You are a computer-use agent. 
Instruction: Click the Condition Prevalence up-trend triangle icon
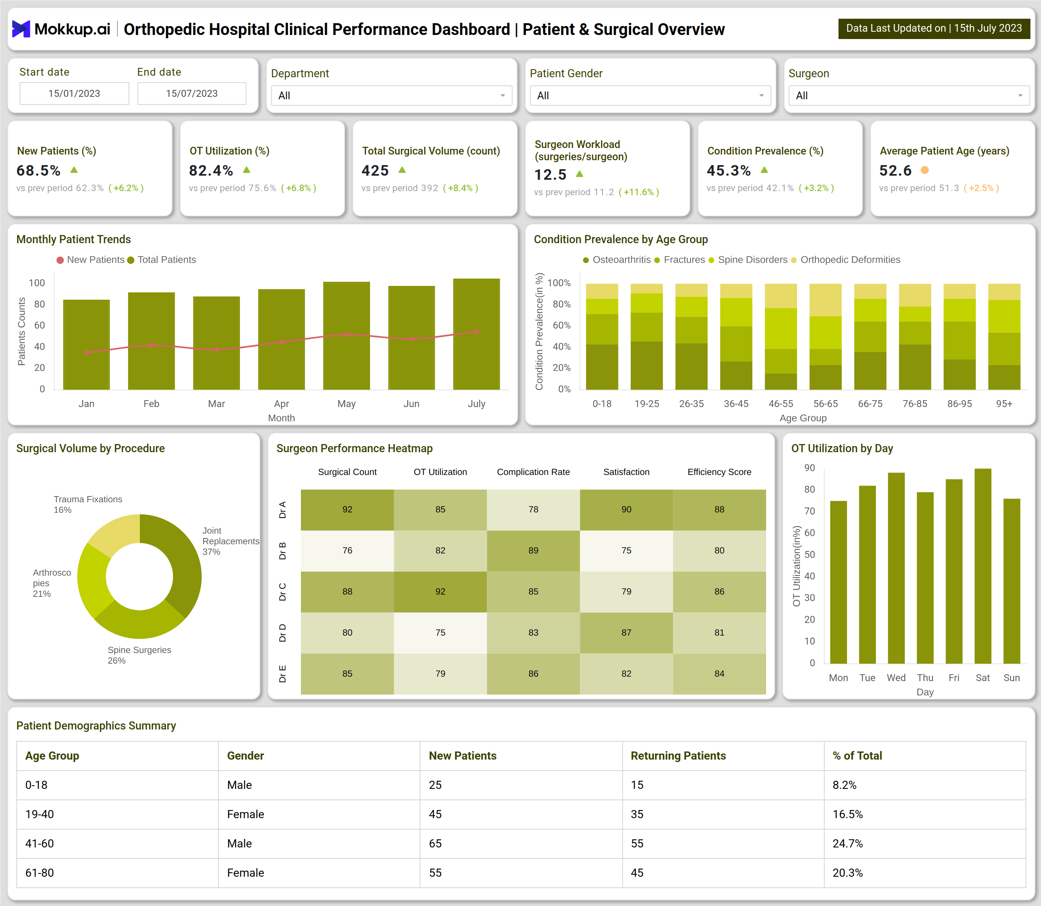pos(764,170)
